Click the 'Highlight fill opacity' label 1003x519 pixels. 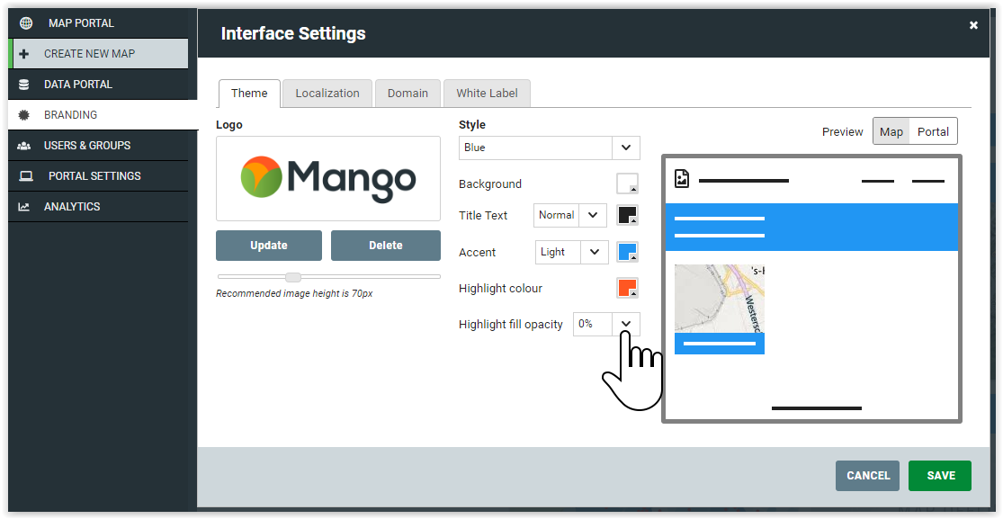tap(510, 325)
